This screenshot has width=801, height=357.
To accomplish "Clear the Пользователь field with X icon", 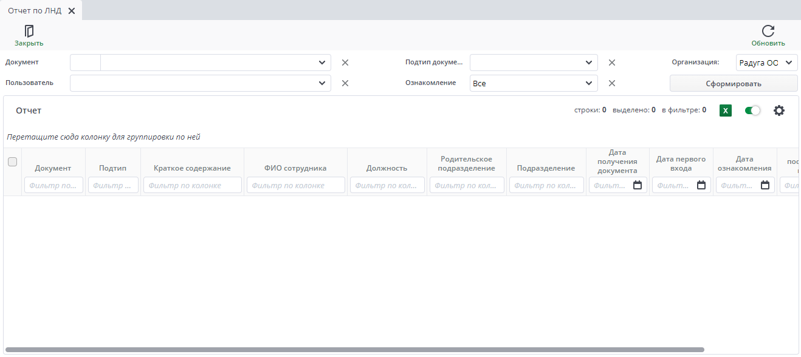I will (345, 83).
